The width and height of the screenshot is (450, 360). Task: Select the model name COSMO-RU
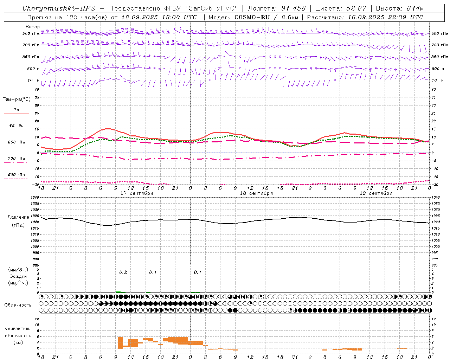[252, 17]
